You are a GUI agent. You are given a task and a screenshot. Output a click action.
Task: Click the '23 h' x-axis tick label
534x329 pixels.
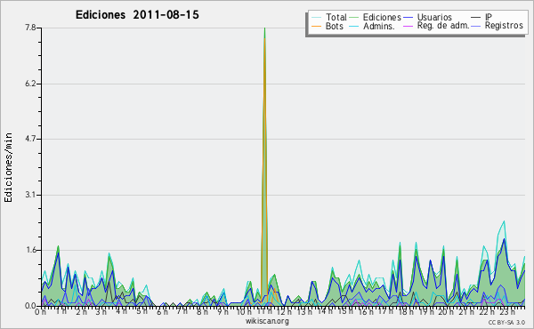pyautogui.click(x=507, y=312)
